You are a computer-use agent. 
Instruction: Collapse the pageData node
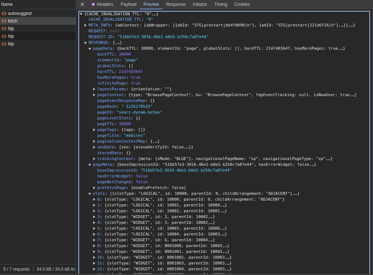[x=89, y=48]
